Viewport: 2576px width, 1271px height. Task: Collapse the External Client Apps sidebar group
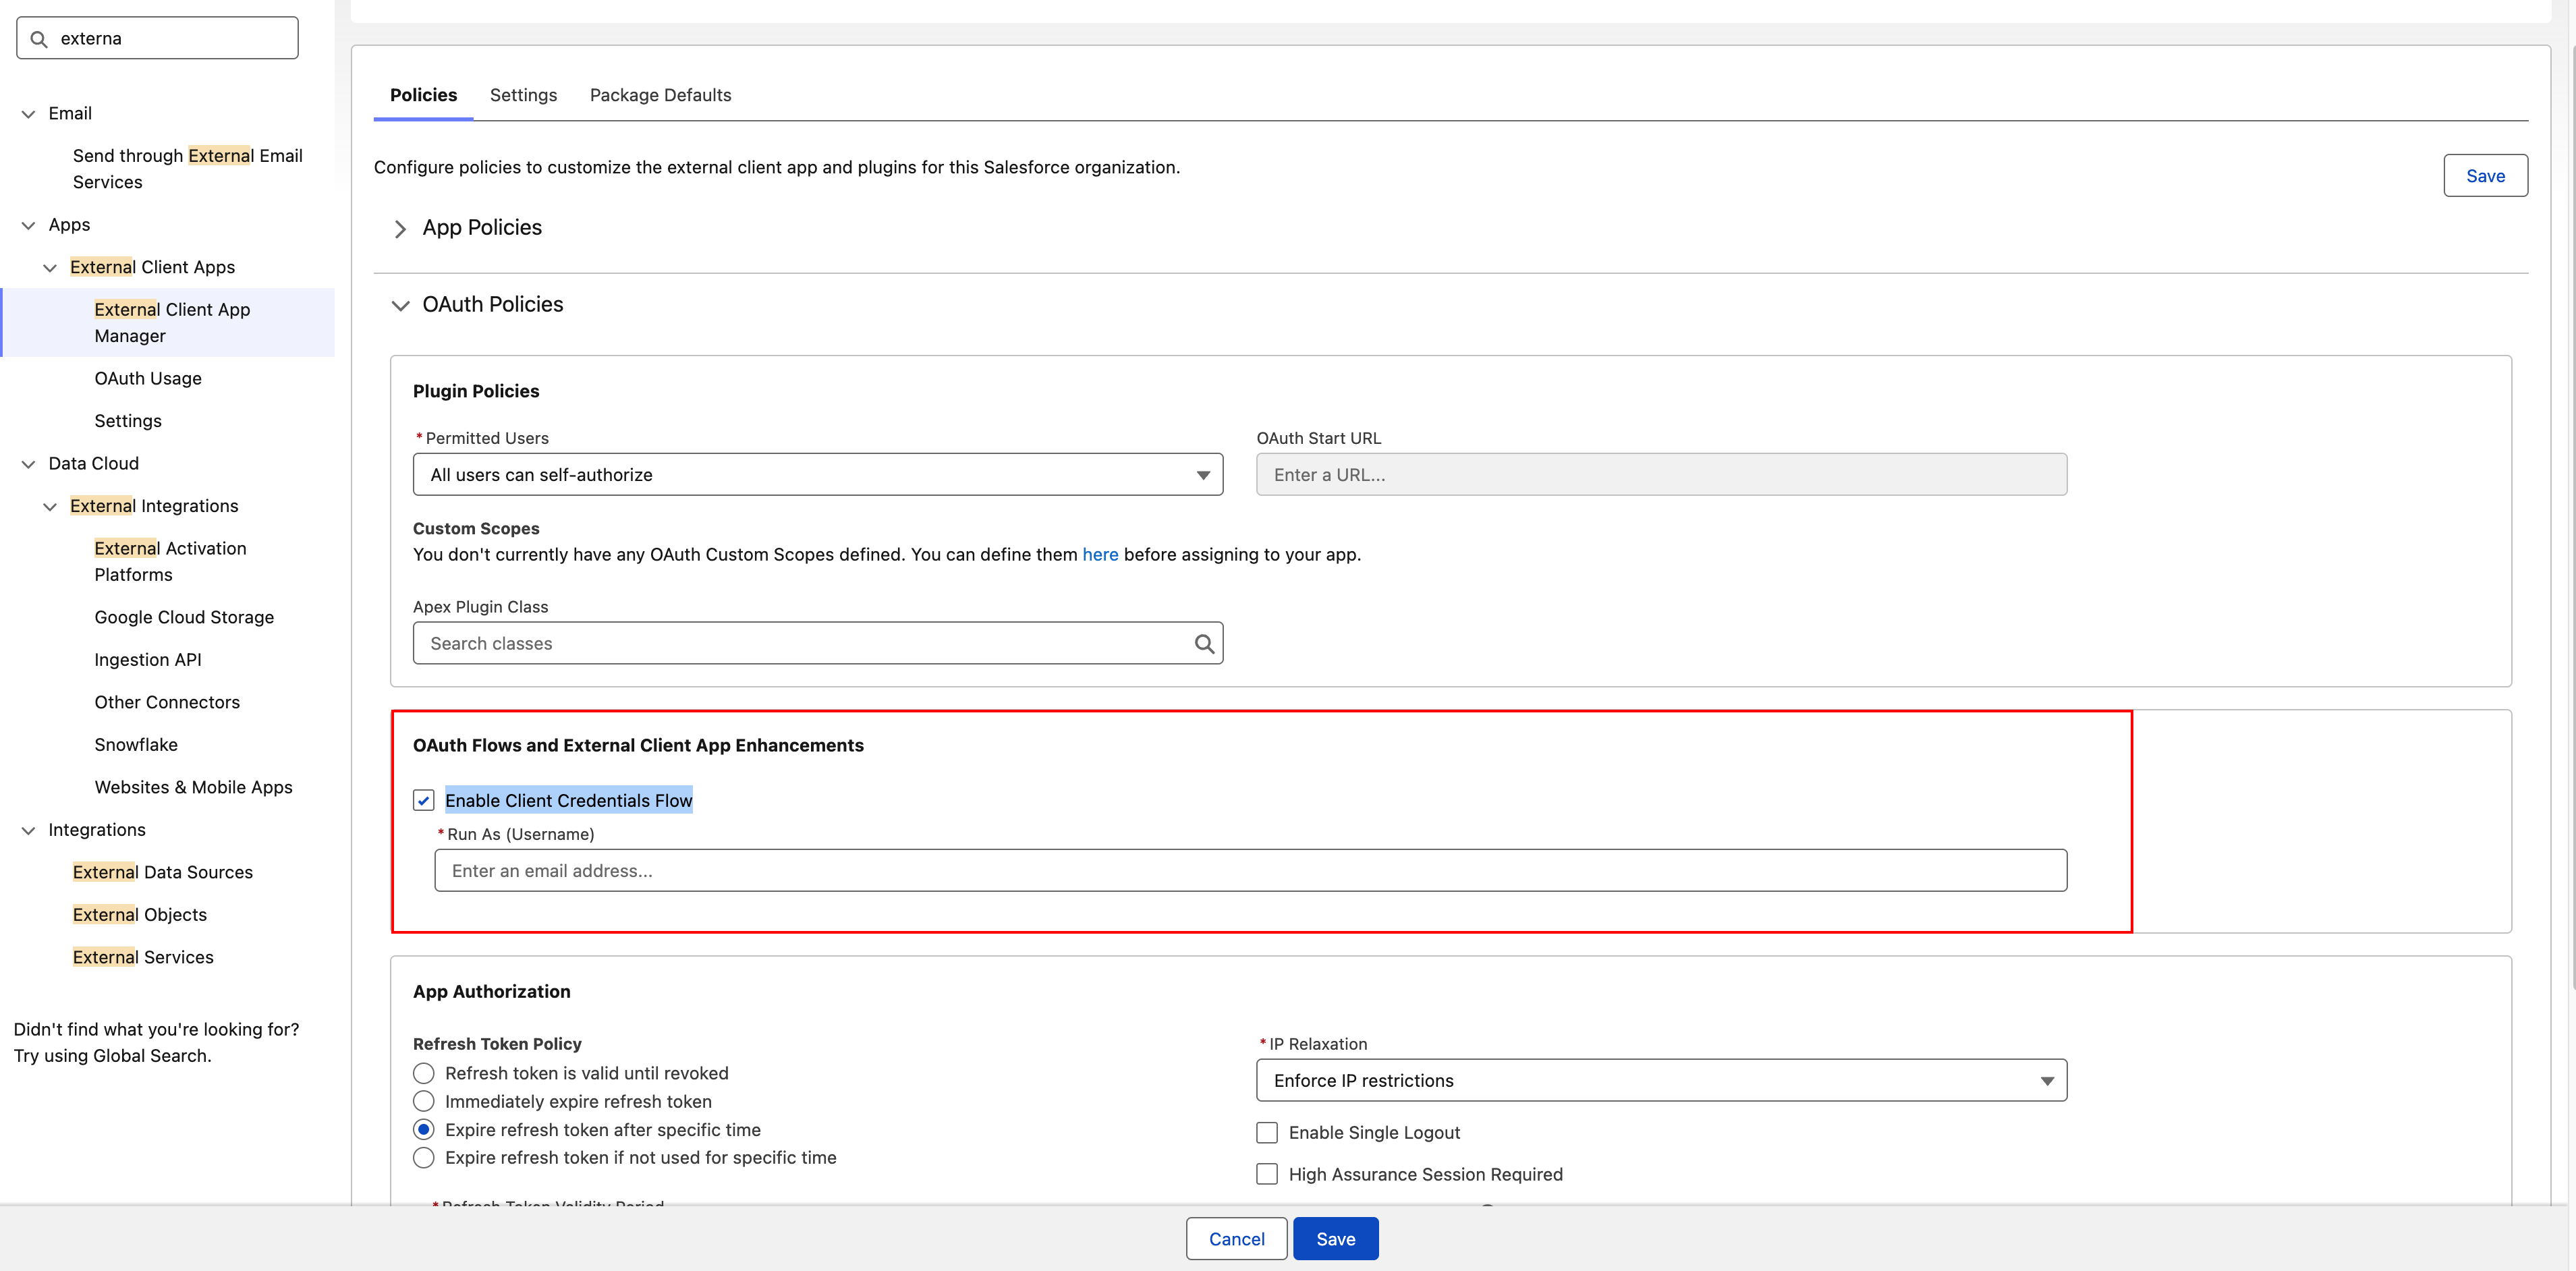click(50, 267)
